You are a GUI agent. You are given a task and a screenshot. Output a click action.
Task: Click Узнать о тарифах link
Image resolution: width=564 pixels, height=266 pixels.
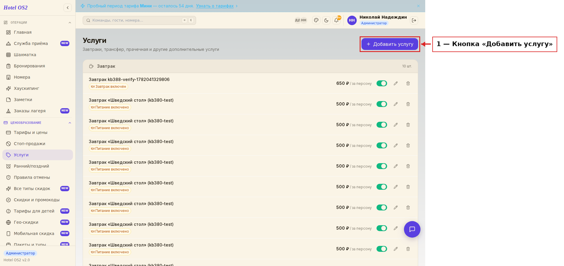tap(215, 6)
